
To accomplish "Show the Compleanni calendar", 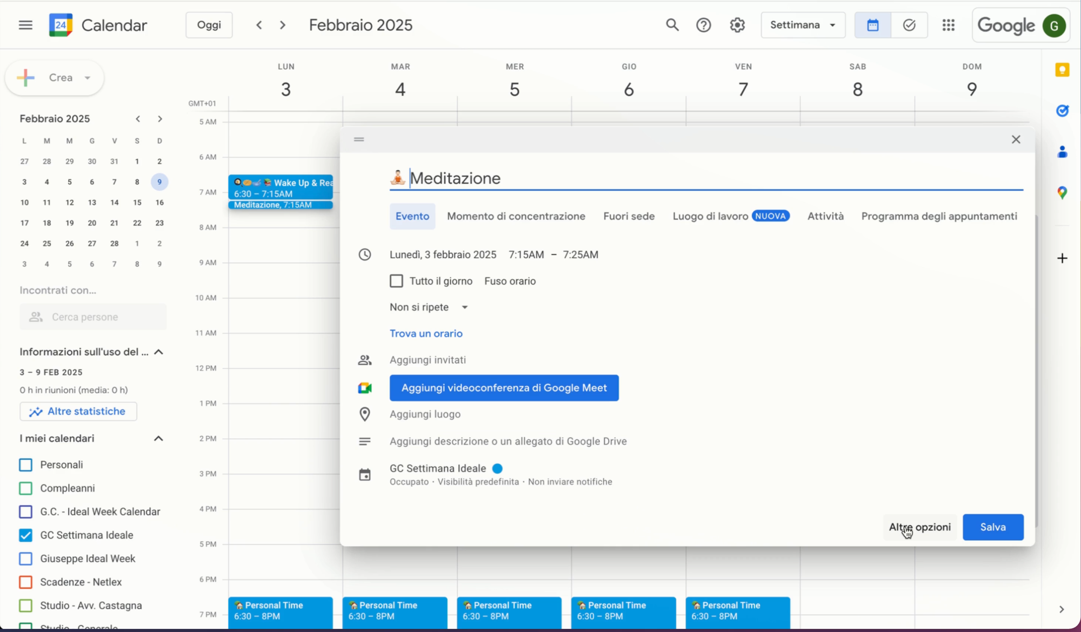I will [25, 488].
